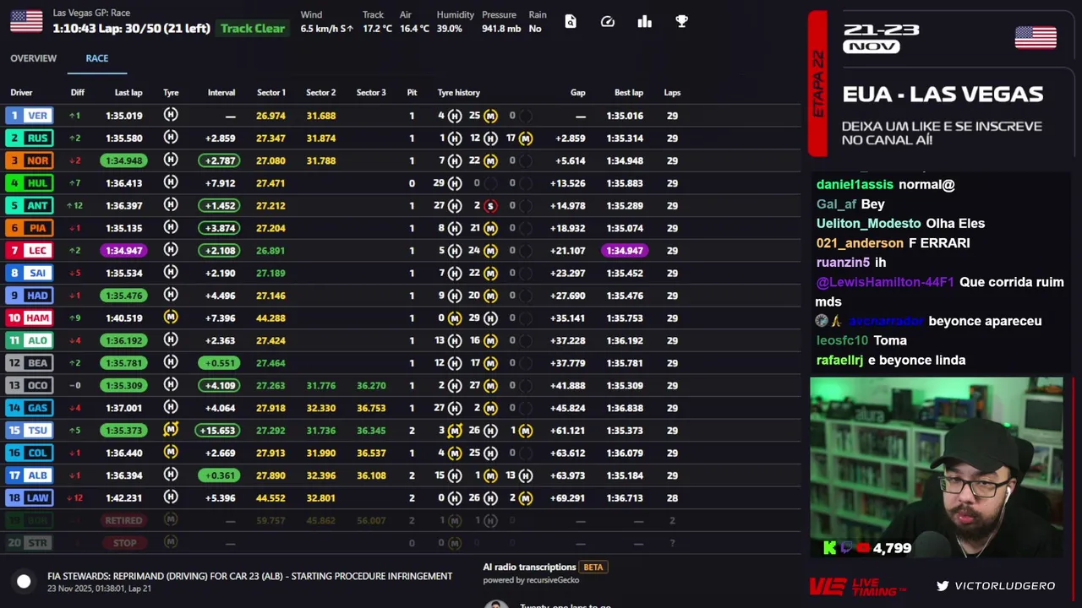Click the hard tyre icon in GAS row
1082x608 pixels.
click(x=171, y=408)
